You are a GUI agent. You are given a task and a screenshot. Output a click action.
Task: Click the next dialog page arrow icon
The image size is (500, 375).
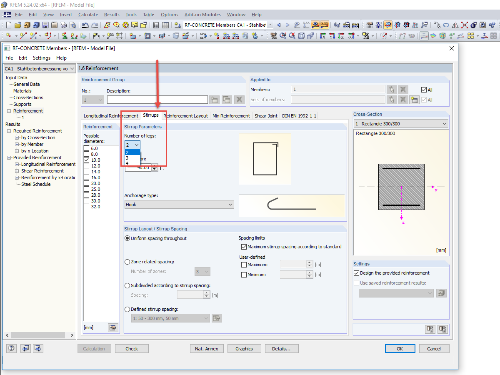click(x=38, y=348)
